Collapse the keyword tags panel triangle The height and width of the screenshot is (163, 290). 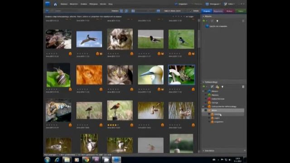pyautogui.click(x=203, y=82)
